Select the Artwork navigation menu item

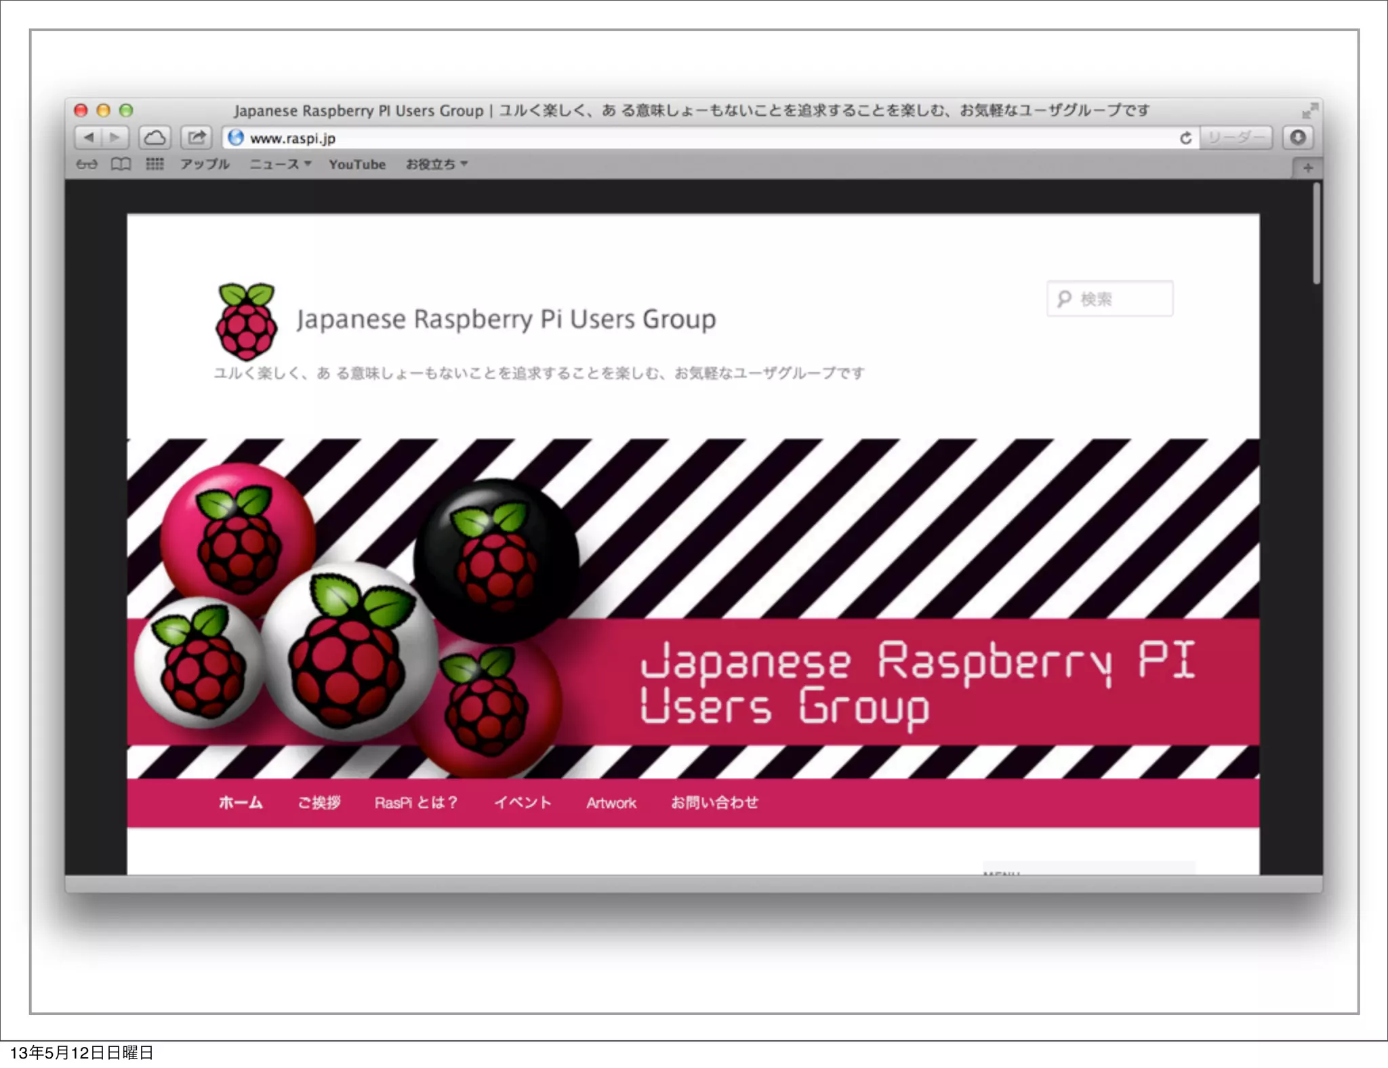(611, 803)
